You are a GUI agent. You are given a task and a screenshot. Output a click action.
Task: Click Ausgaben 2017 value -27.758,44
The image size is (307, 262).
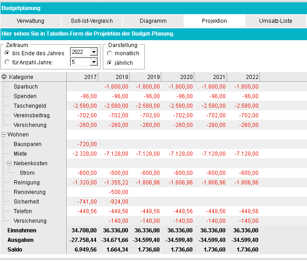pos(83,240)
